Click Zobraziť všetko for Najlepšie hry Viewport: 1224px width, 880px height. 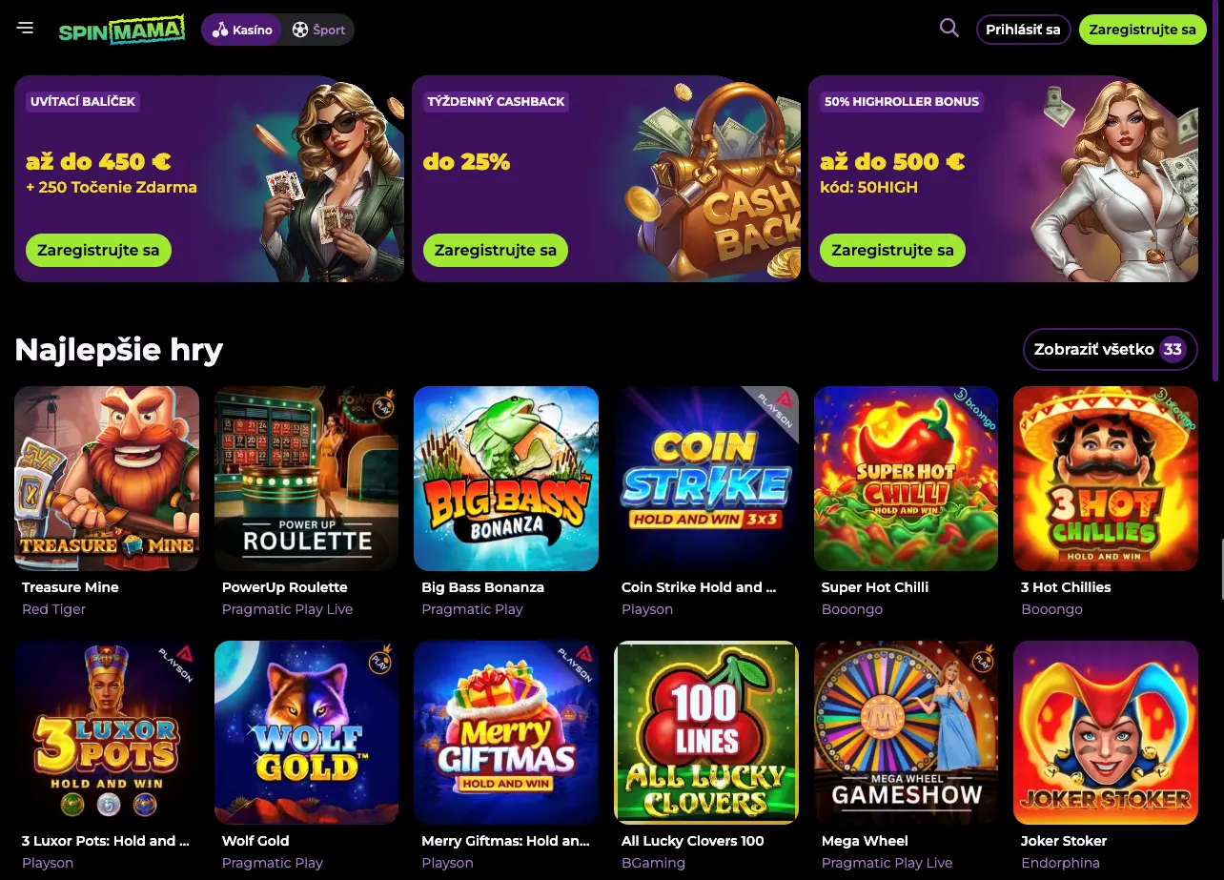point(1110,349)
